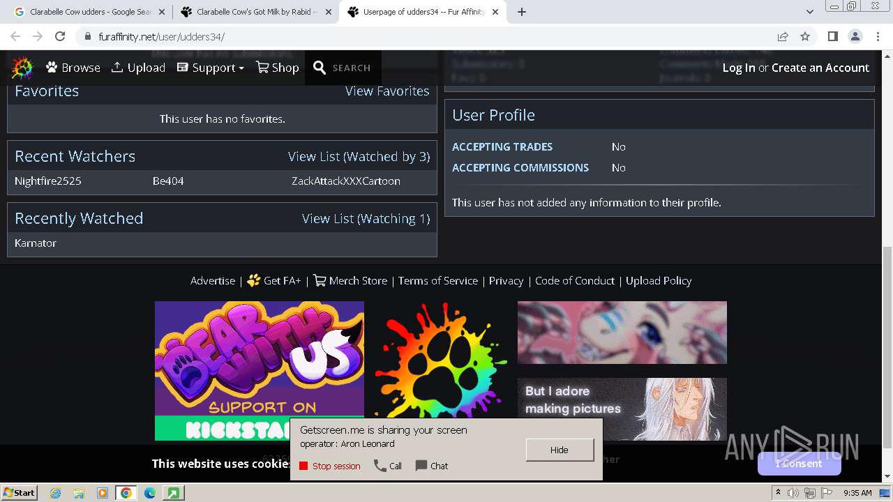
Task: Select the Chrome taskbar icon
Action: [126, 493]
